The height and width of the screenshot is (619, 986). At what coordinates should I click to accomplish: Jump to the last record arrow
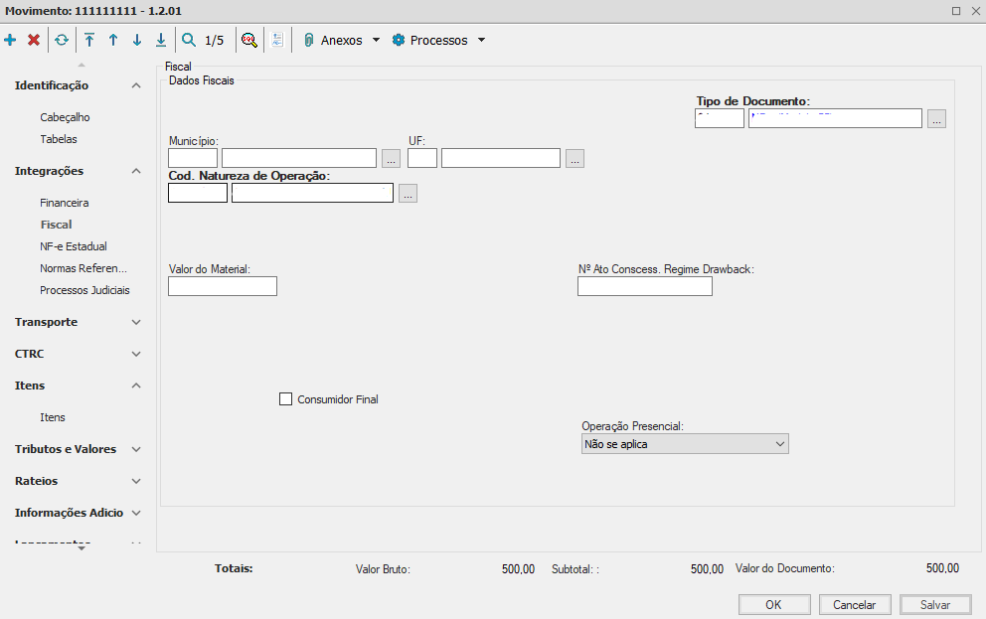click(x=161, y=41)
